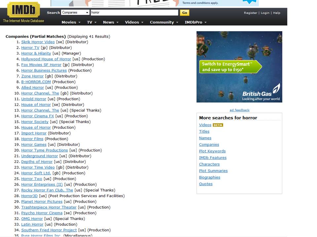Open the Allied Horror link
The image size is (317, 237).
click(x=33, y=88)
